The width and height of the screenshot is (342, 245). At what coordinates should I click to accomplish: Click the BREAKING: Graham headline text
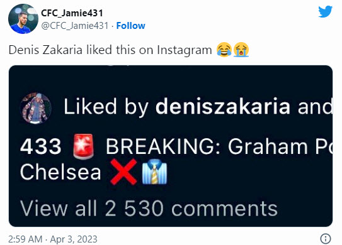(x=207, y=146)
